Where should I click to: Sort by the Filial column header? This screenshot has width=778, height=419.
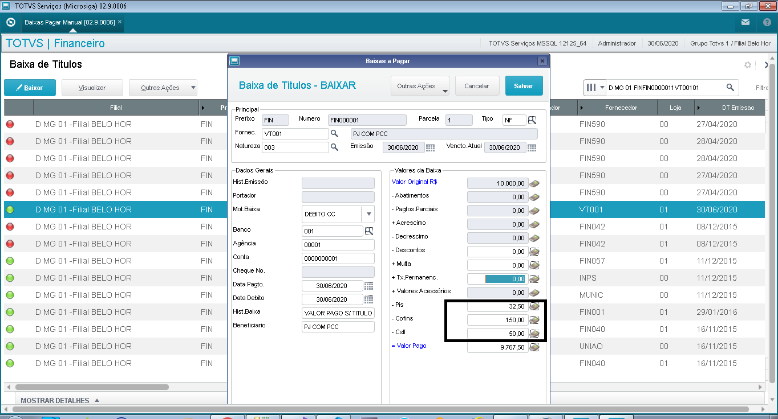(x=116, y=108)
